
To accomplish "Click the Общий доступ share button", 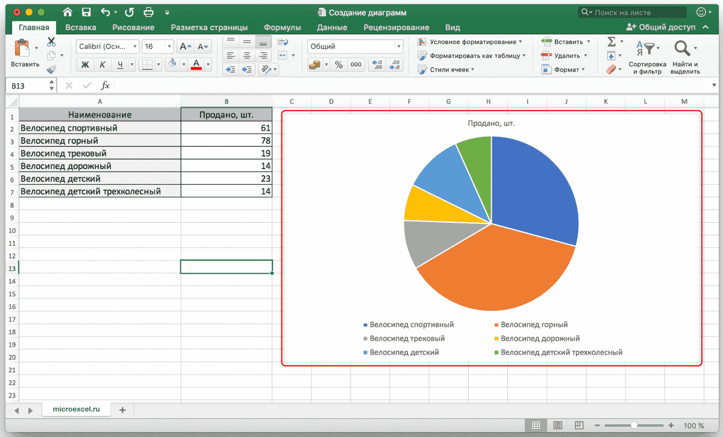I will point(661,27).
